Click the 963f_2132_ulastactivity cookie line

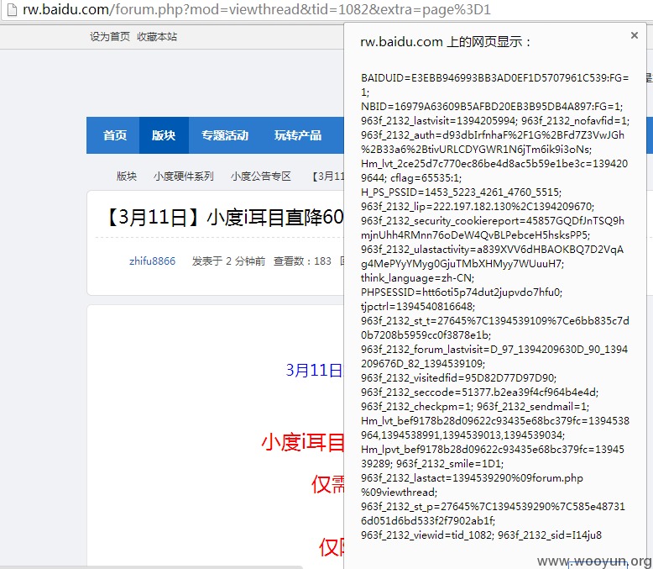click(492, 256)
